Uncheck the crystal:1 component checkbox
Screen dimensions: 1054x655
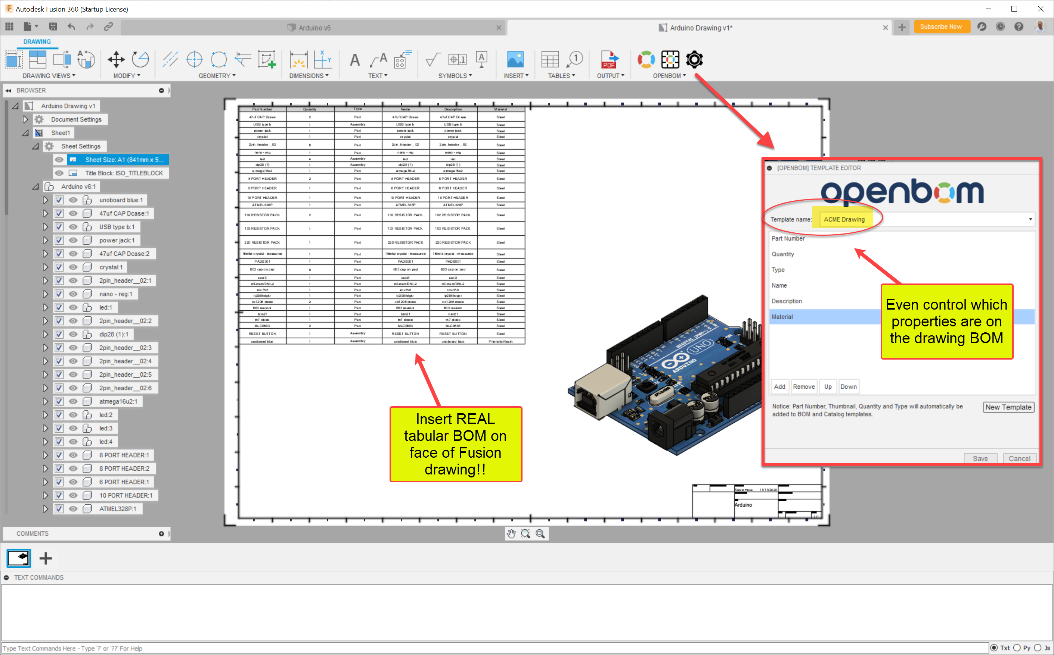pyautogui.click(x=59, y=267)
